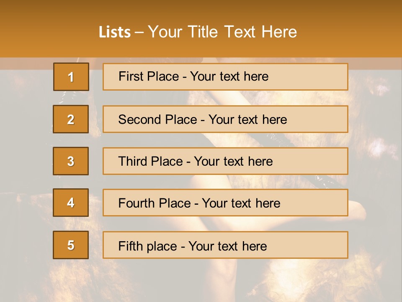Click the number 5 box
This screenshot has height=302, width=402.
71,245
